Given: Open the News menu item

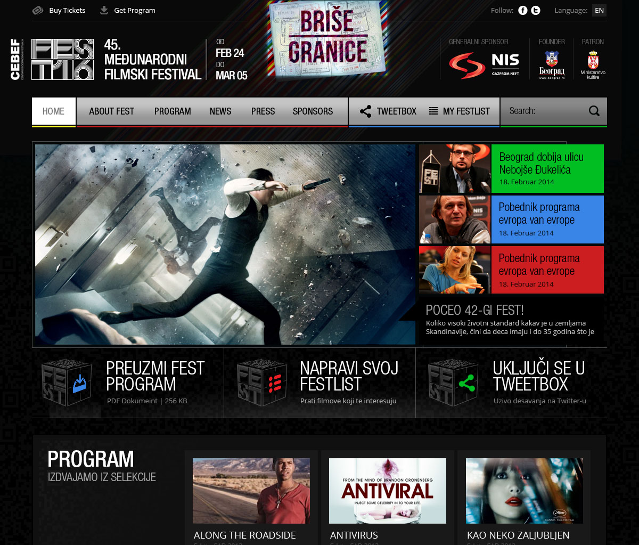Looking at the screenshot, I should (220, 111).
